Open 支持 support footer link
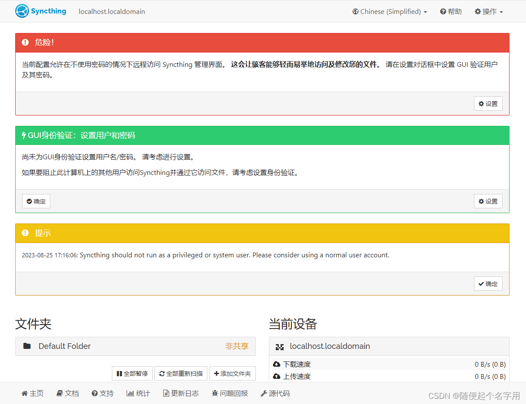 [103, 394]
